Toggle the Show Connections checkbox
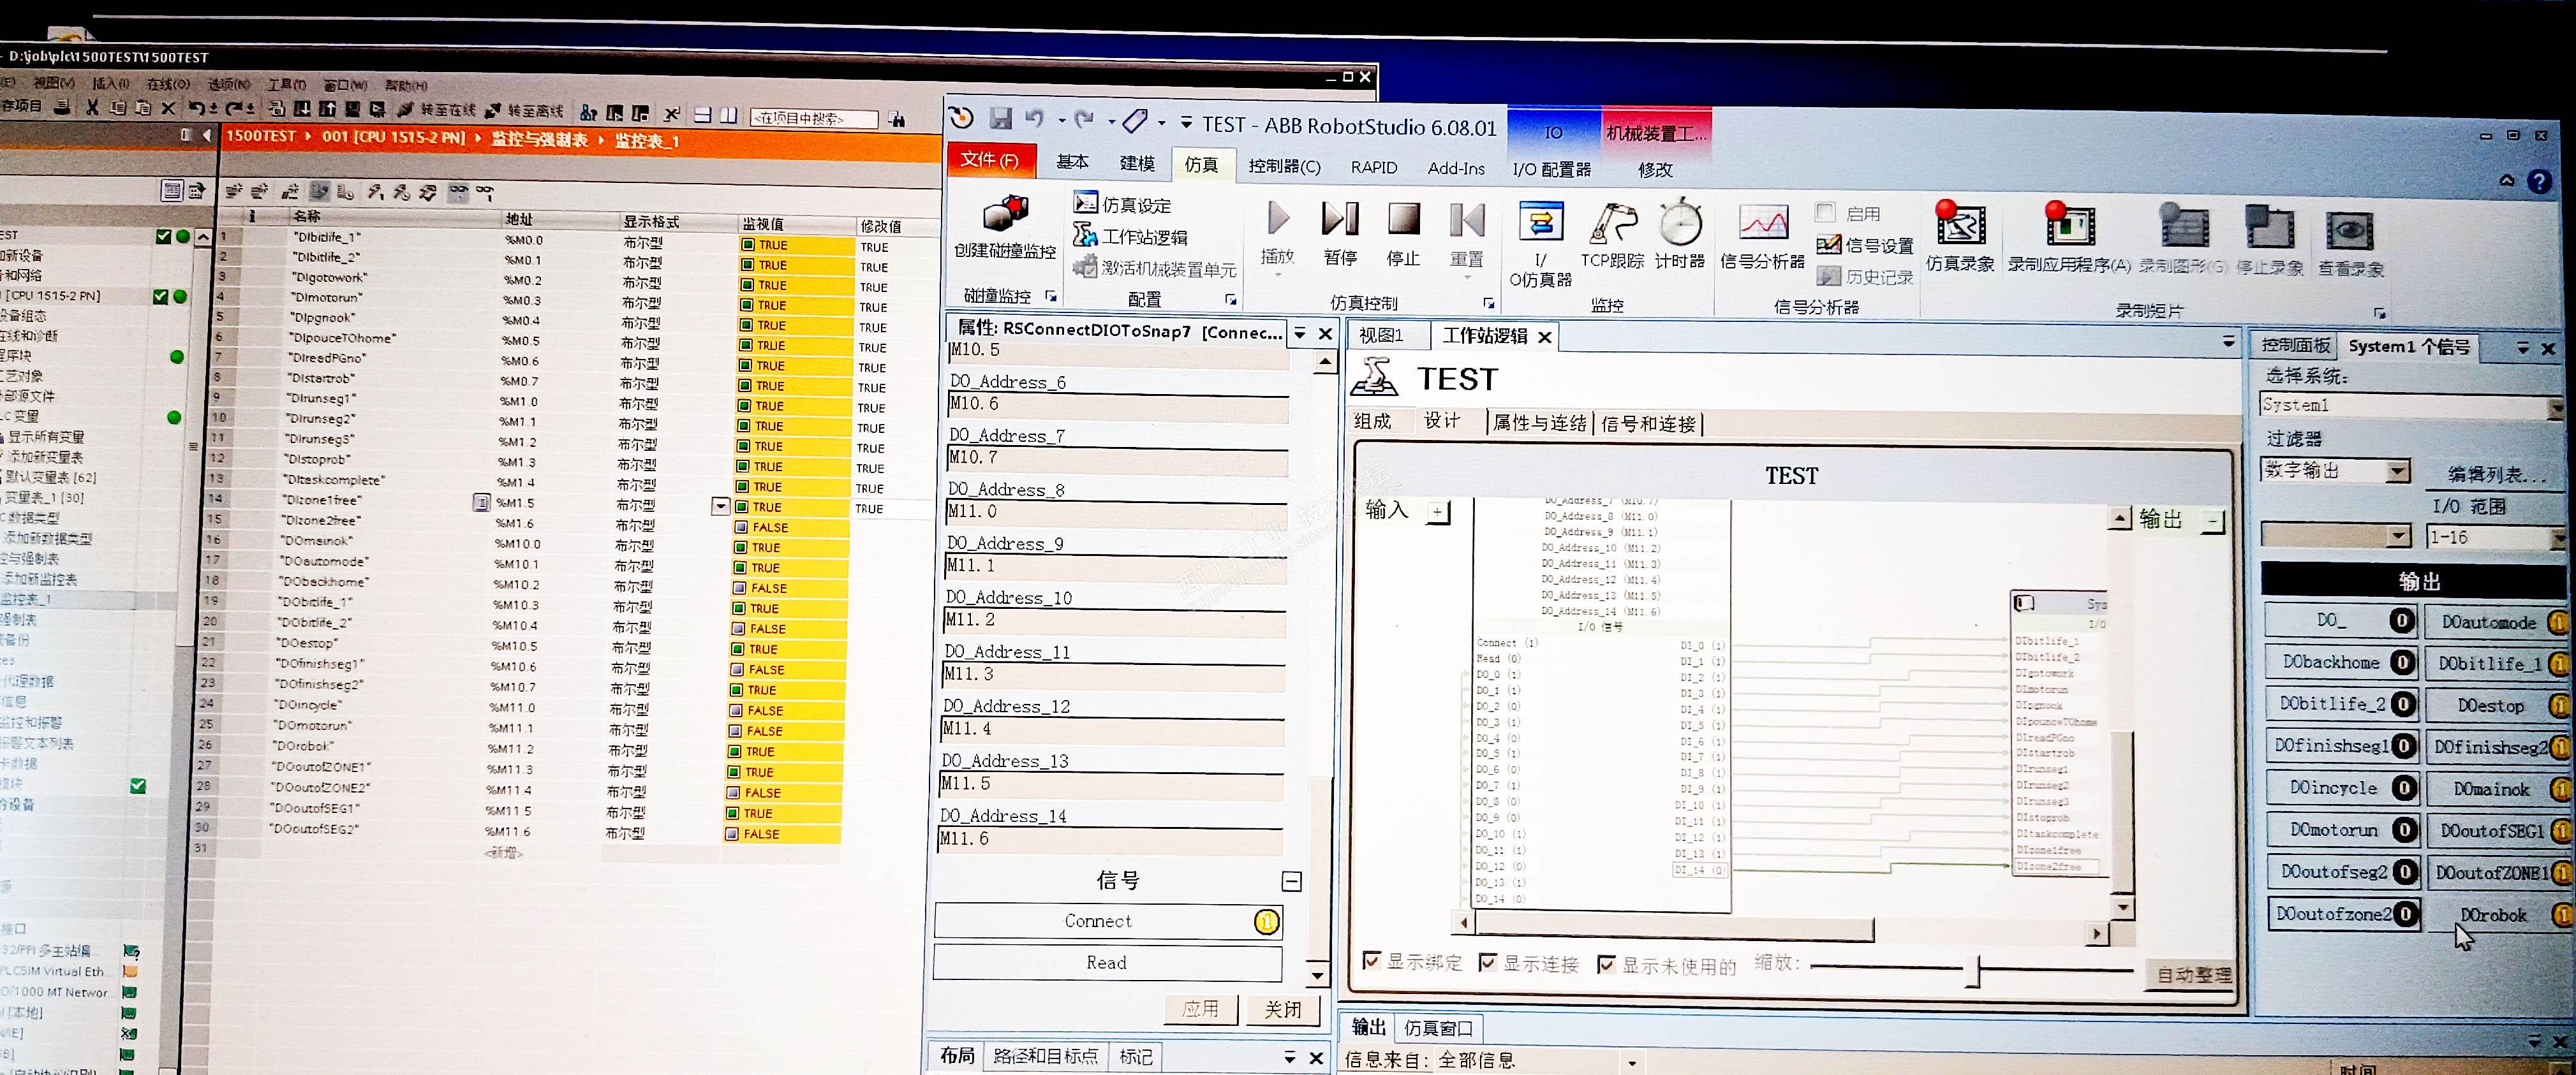This screenshot has height=1075, width=2576. pos(1488,962)
